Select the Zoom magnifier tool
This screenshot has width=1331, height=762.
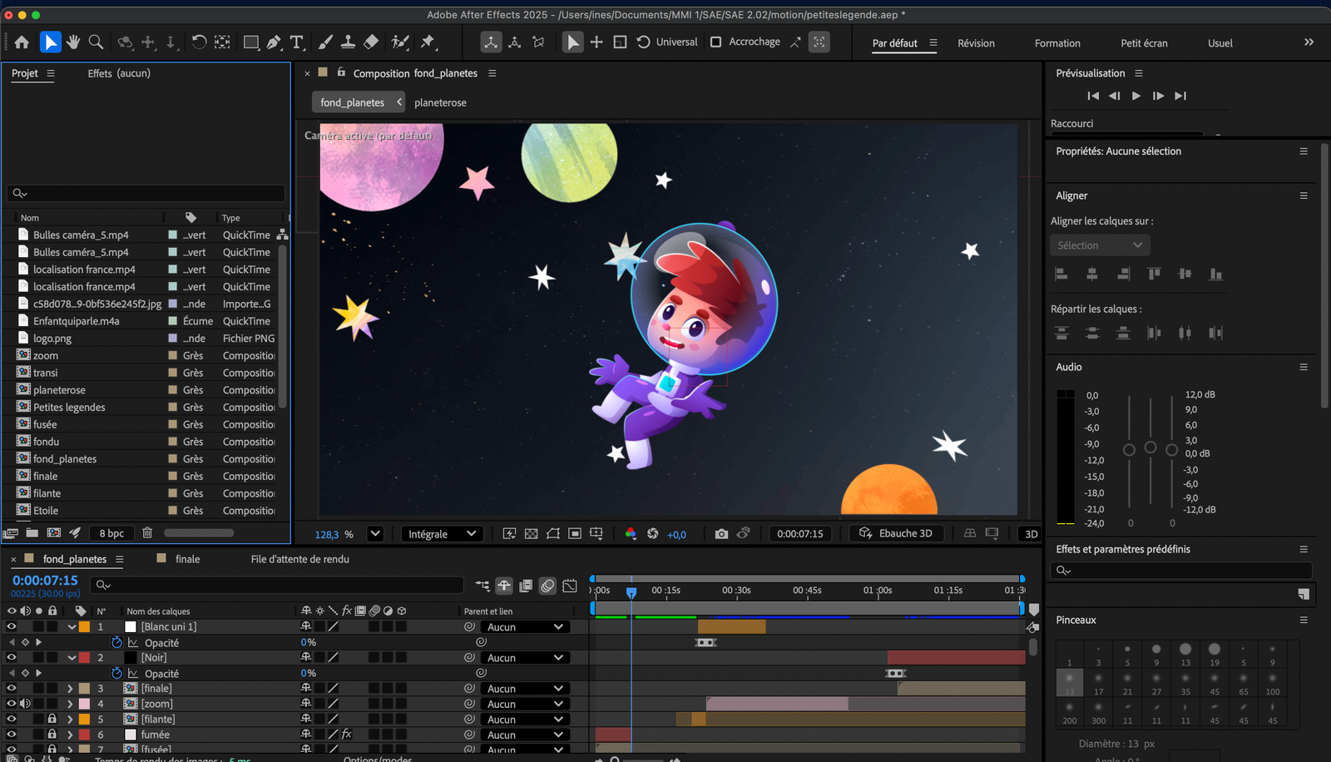(x=96, y=42)
